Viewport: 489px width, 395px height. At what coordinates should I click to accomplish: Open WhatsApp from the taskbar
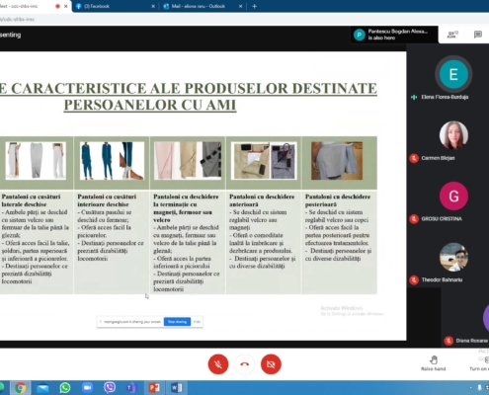[x=65, y=388]
